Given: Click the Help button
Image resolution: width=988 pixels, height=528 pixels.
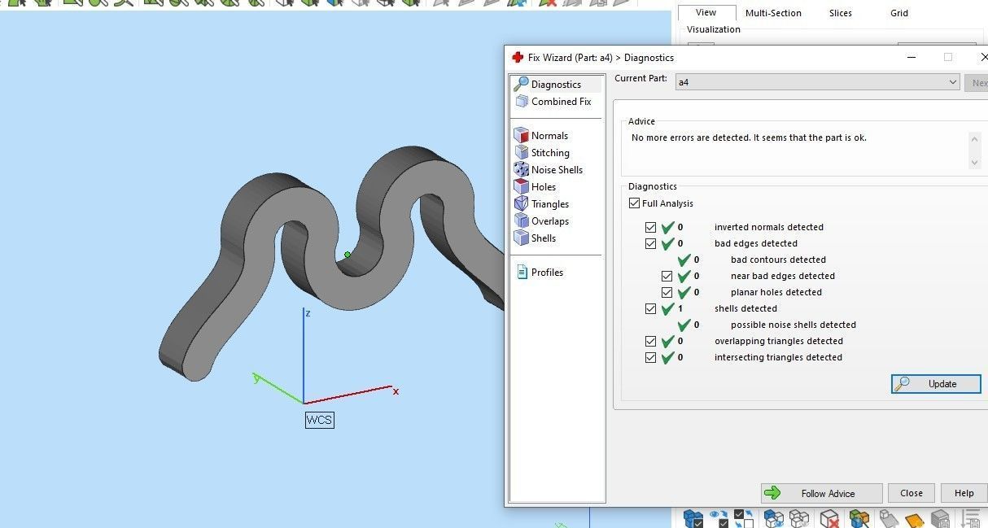Looking at the screenshot, I should tap(964, 493).
